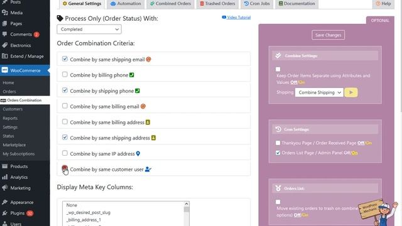Open WooCommerce Marketplace submenu

click(x=14, y=145)
